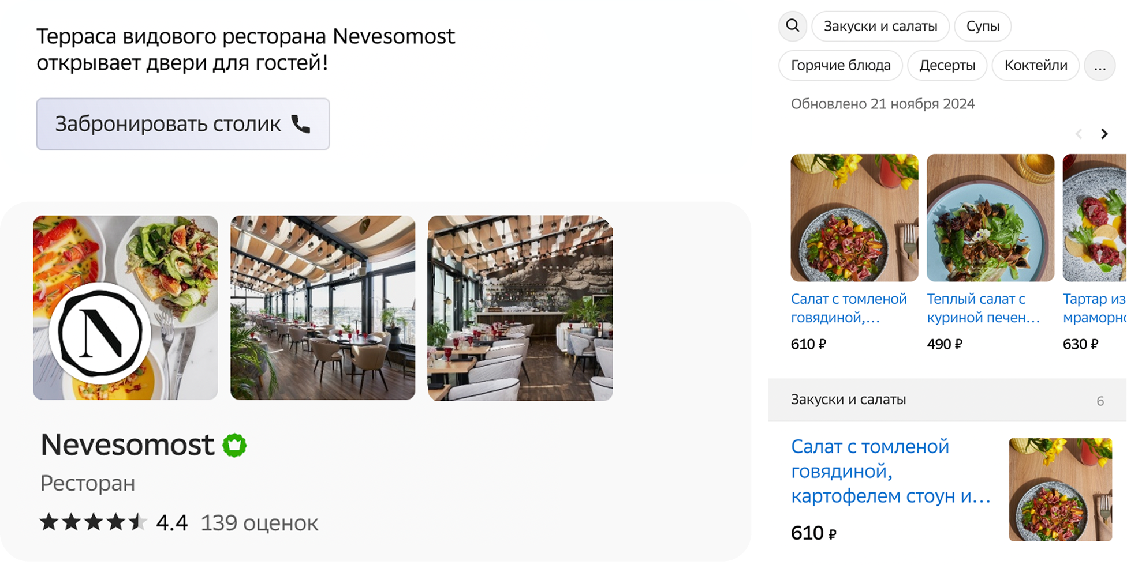Go to previous dishes with left arrow
The width and height of the screenshot is (1127, 565).
click(x=1079, y=134)
